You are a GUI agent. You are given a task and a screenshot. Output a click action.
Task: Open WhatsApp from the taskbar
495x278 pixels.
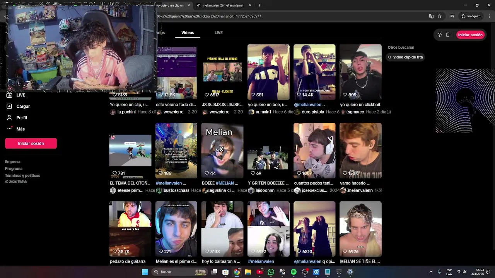[x=271, y=272]
